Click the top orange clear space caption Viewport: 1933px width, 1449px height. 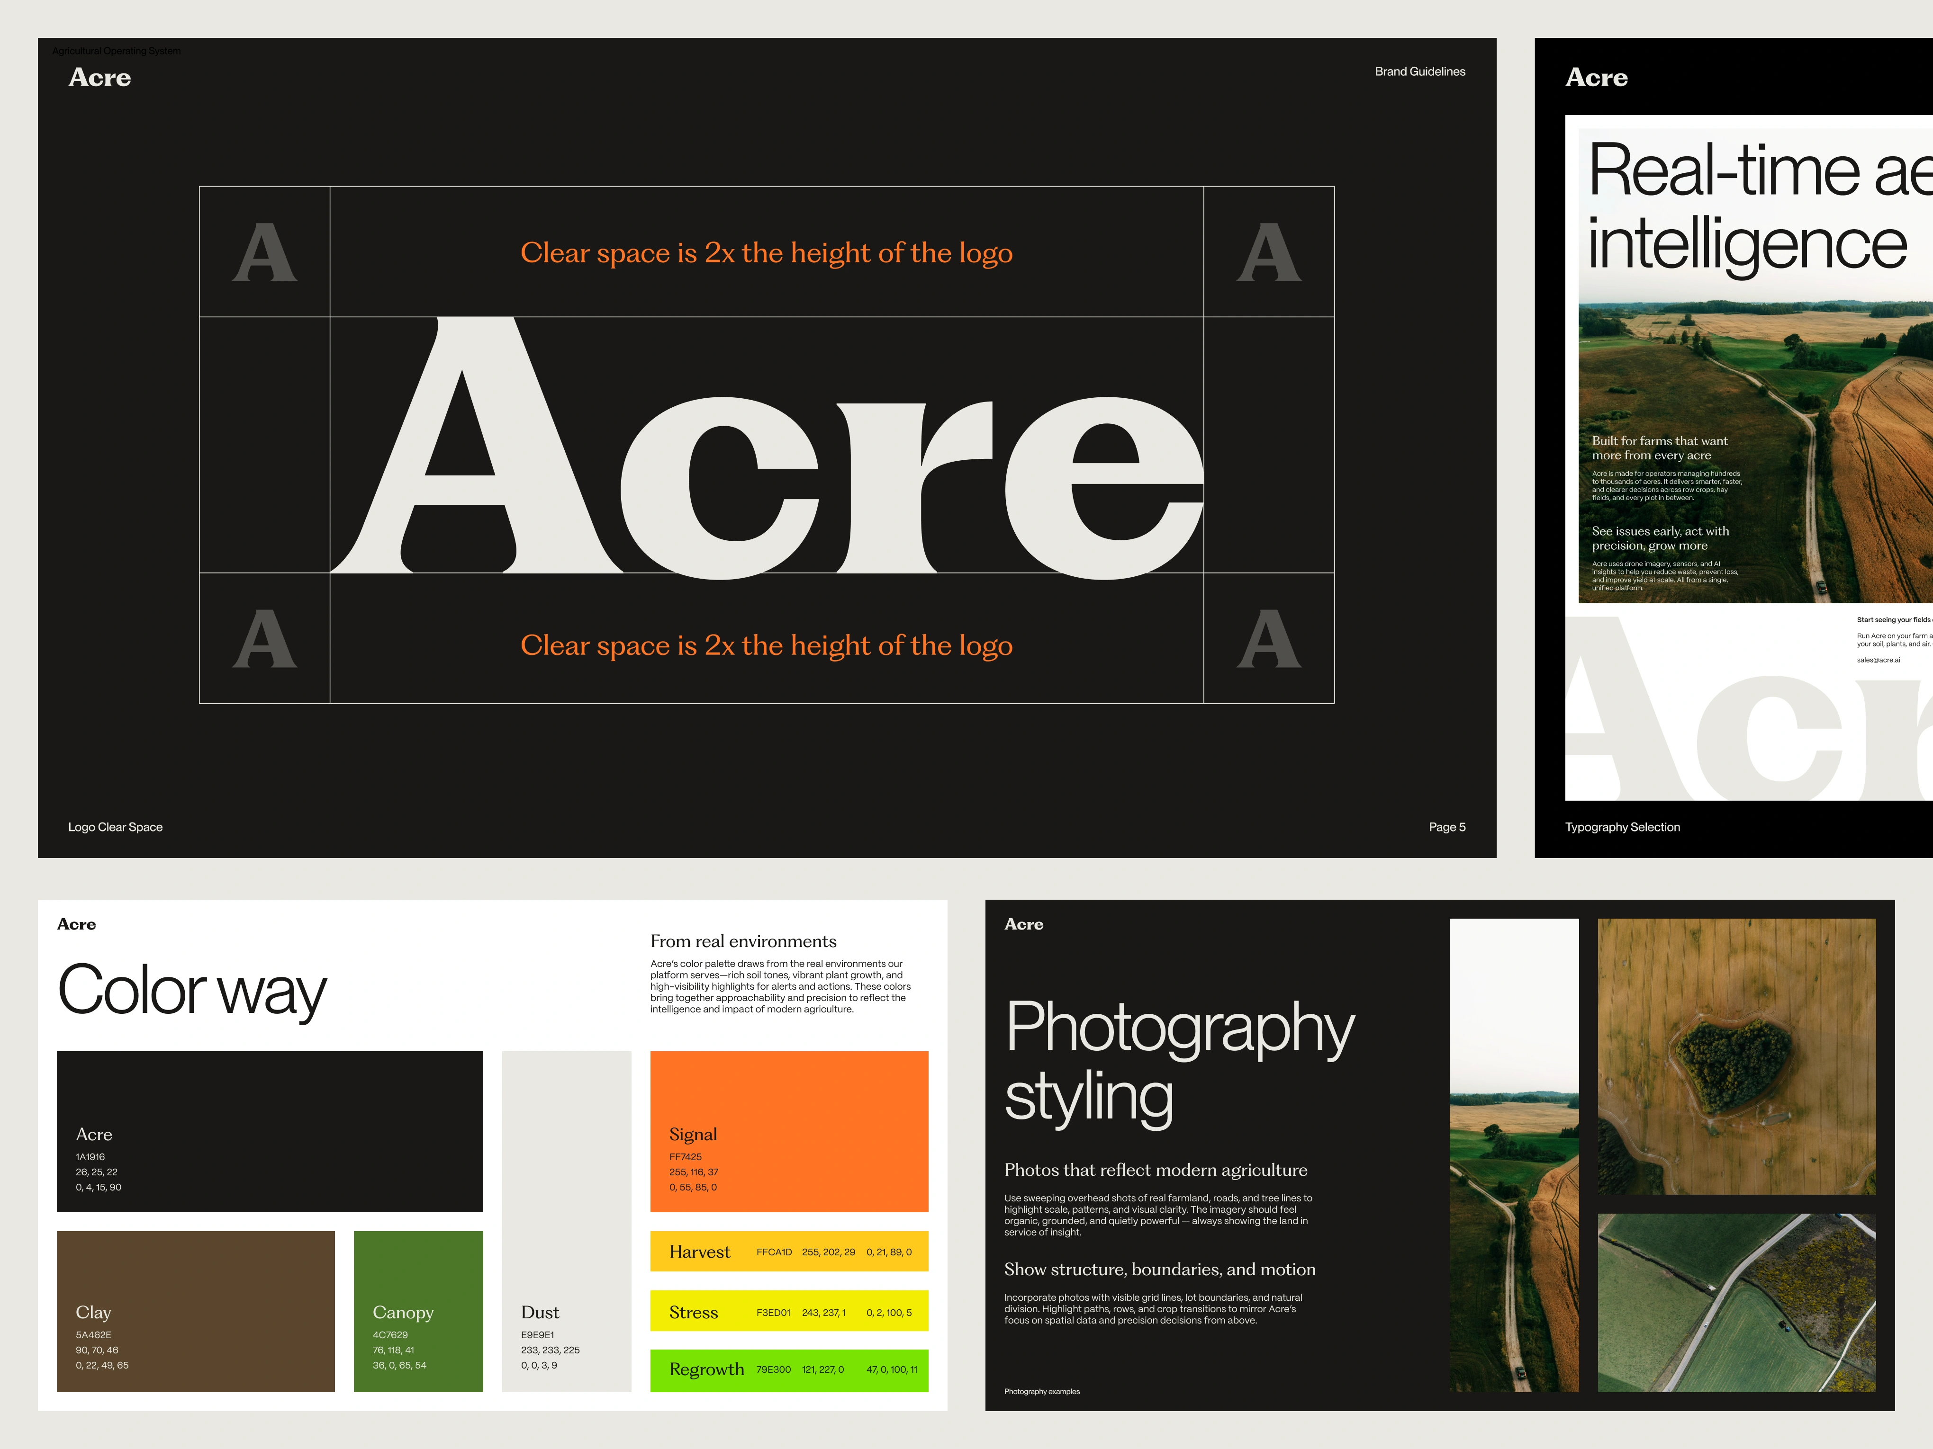click(x=767, y=253)
